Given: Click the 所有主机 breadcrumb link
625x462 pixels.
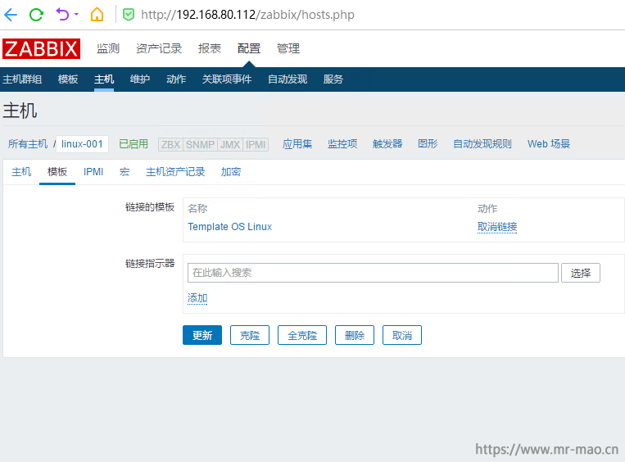Looking at the screenshot, I should (28, 144).
